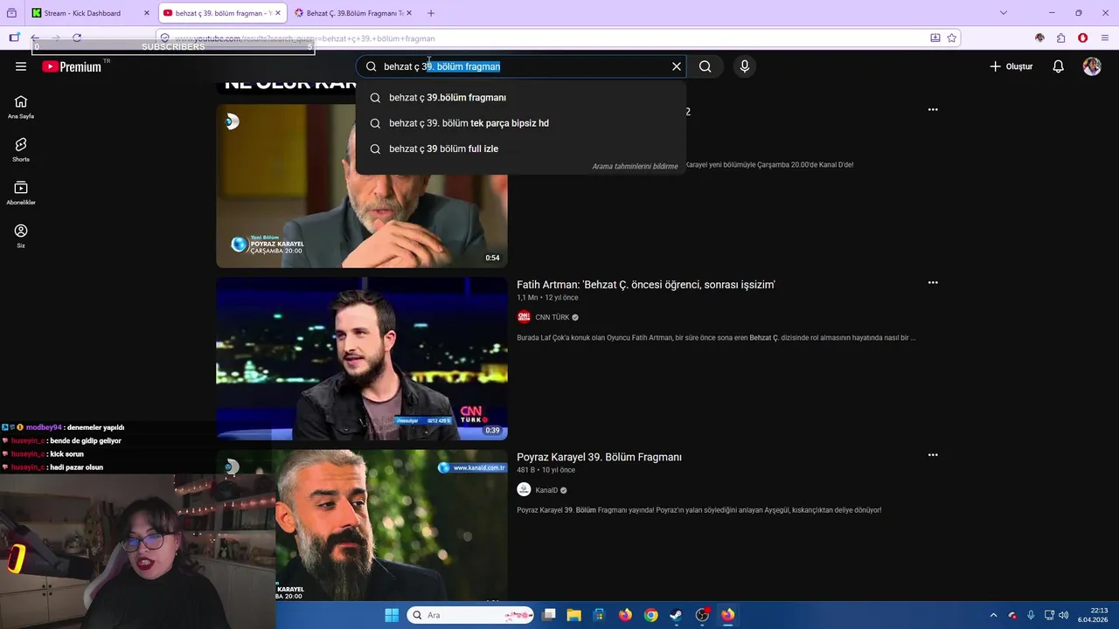1119x629 pixels.
Task: Open the KanalD channel name link
Action: (x=546, y=490)
